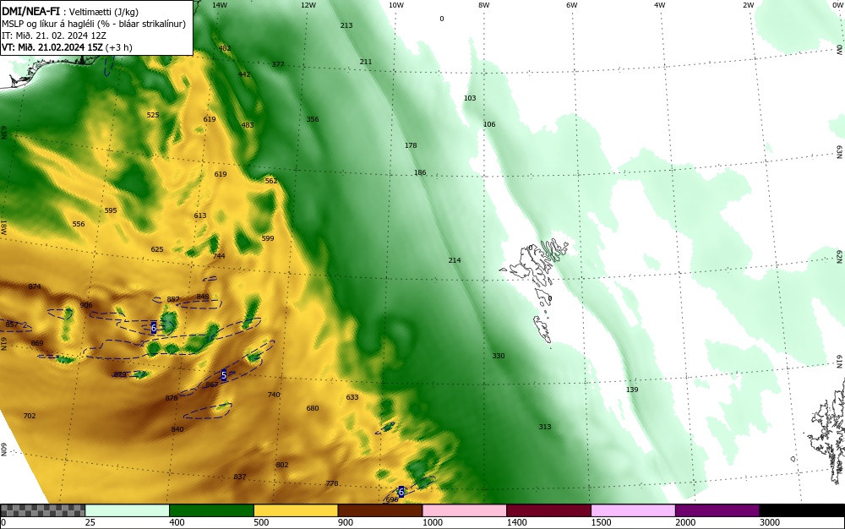Click the CAPE value 867
The height and width of the screenshot is (529, 845).
click(x=212, y=384)
